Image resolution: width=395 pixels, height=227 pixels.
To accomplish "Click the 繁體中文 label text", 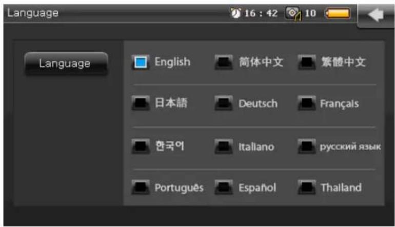I will pyautogui.click(x=344, y=62).
